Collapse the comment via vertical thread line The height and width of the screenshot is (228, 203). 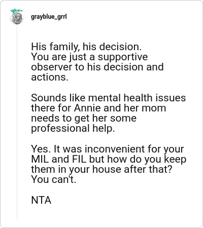pyautogui.click(x=17, y=122)
